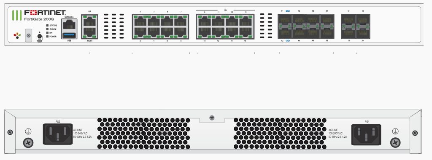Image resolution: width=432 pixels, height=160 pixels.
Task: Click the AC LINE rating text by PS1
Action: 337,134
